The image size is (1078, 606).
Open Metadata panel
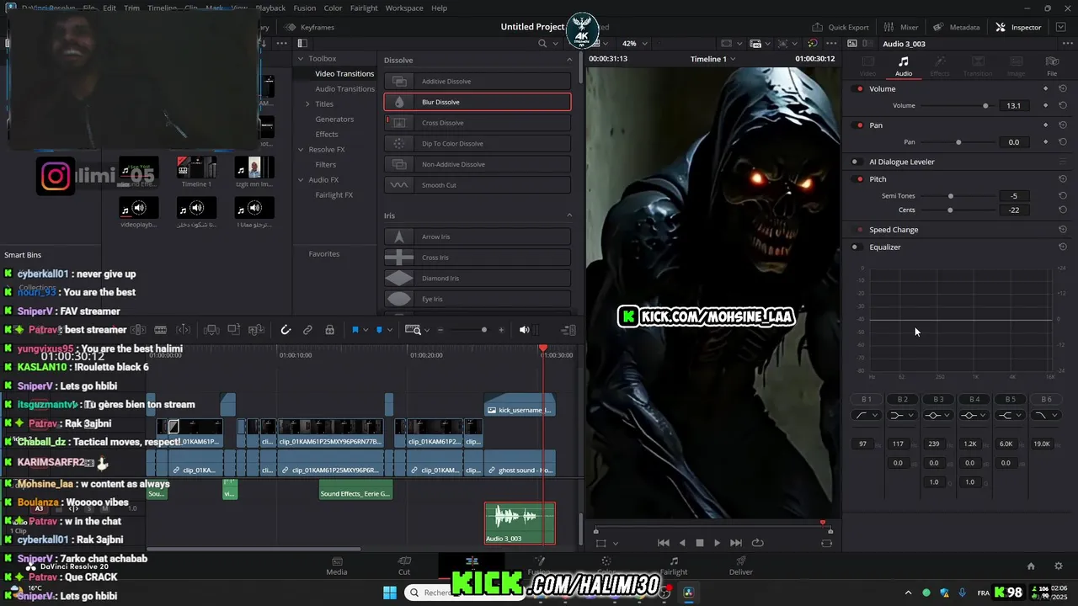point(956,27)
